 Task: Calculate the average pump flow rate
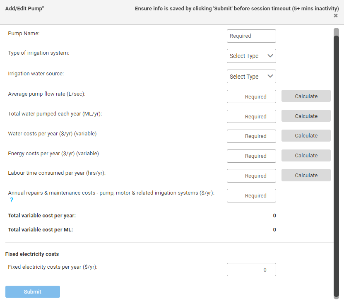tap(306, 96)
